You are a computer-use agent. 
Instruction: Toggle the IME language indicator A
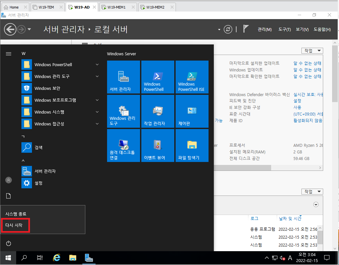(x=290, y=258)
